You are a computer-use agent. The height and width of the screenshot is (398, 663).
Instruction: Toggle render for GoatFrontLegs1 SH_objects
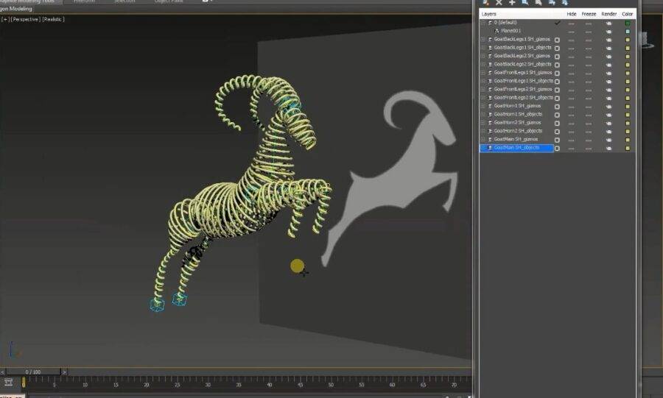point(608,82)
